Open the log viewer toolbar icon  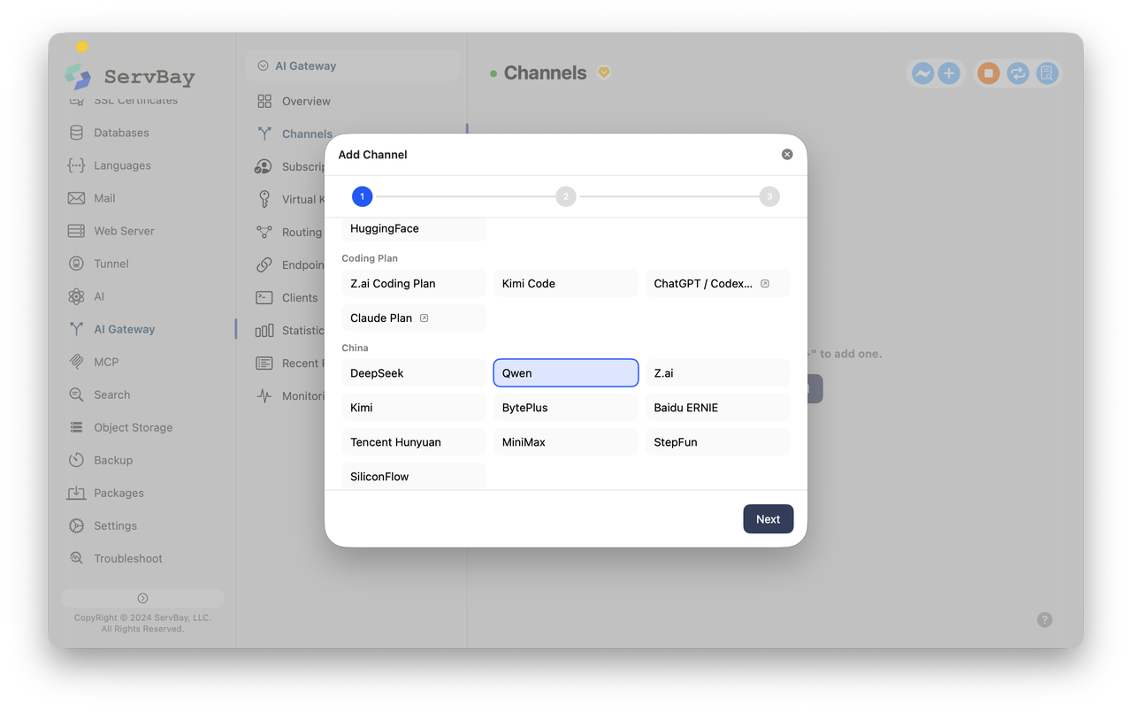click(x=1047, y=73)
